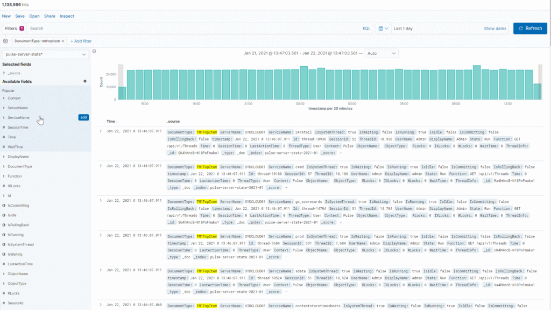Click the Add filter link
This screenshot has height=310, width=551.
pos(81,41)
